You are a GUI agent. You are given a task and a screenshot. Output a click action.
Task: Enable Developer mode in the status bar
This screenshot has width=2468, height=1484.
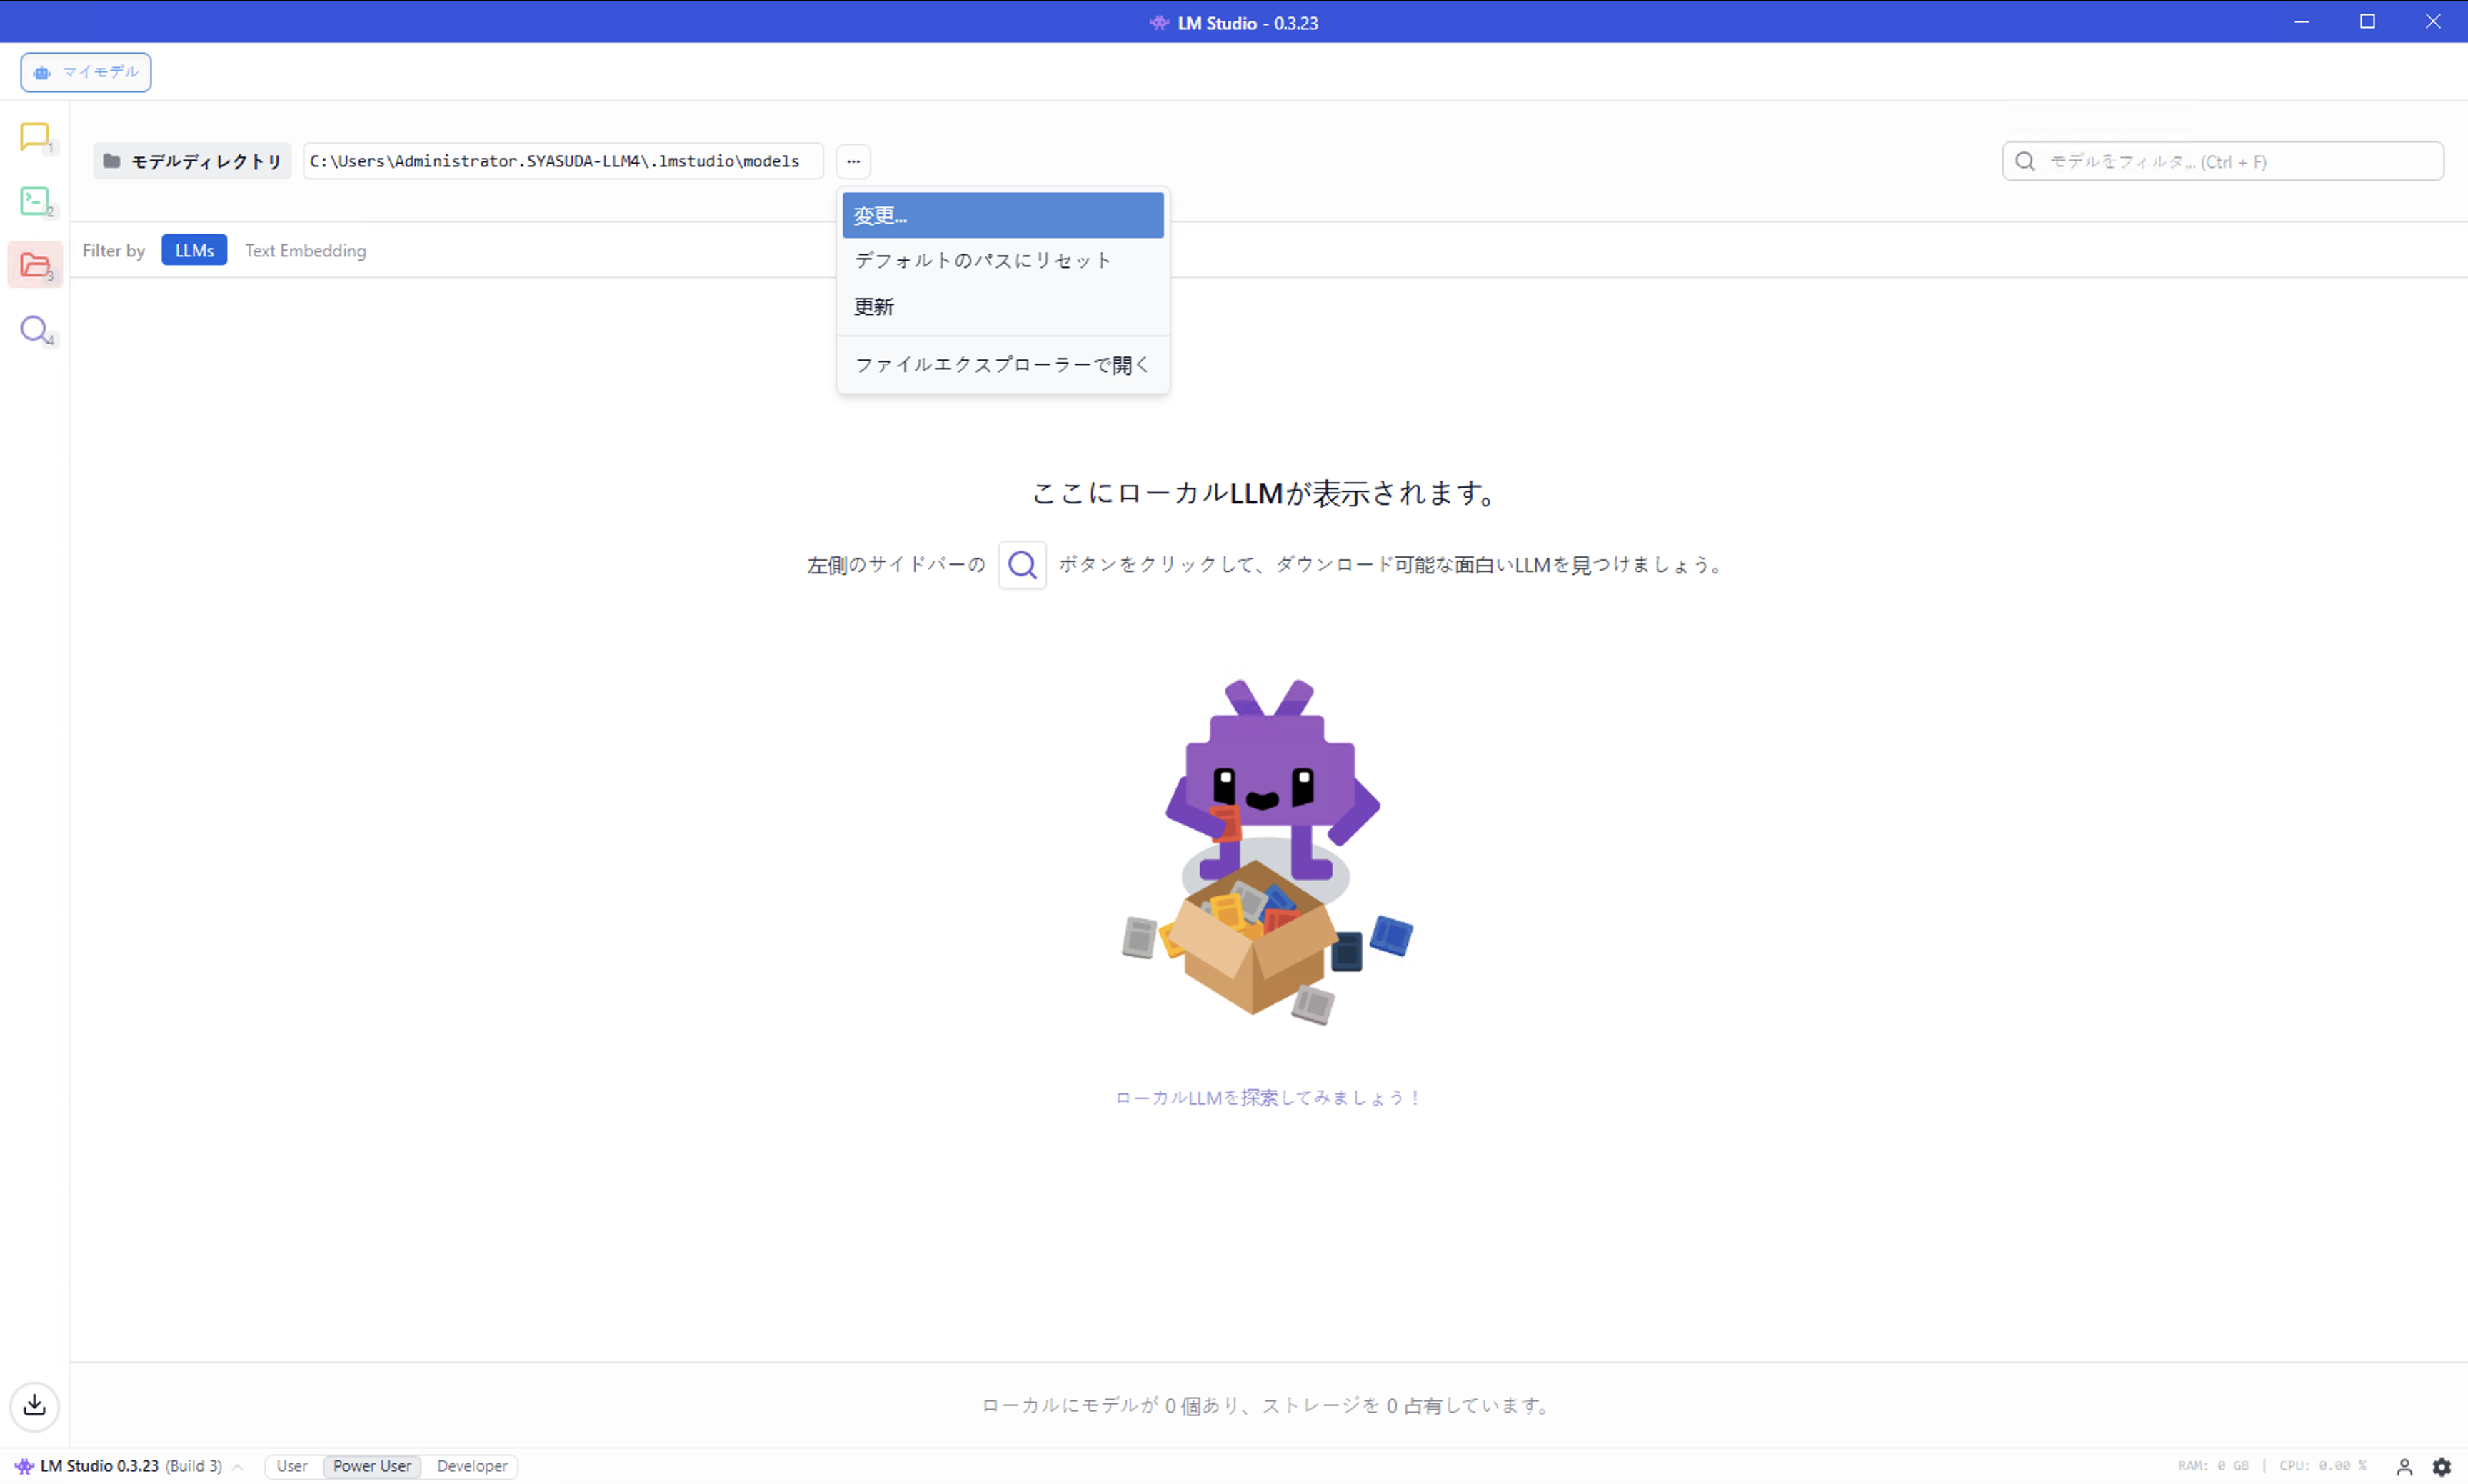(x=471, y=1466)
